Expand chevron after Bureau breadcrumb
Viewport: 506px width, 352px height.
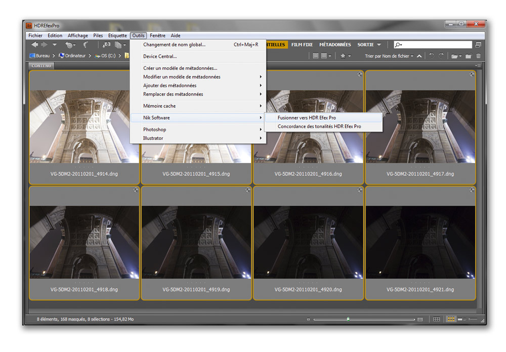(x=54, y=56)
